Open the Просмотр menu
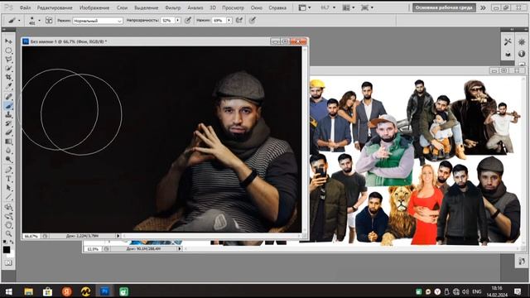 coord(233,7)
